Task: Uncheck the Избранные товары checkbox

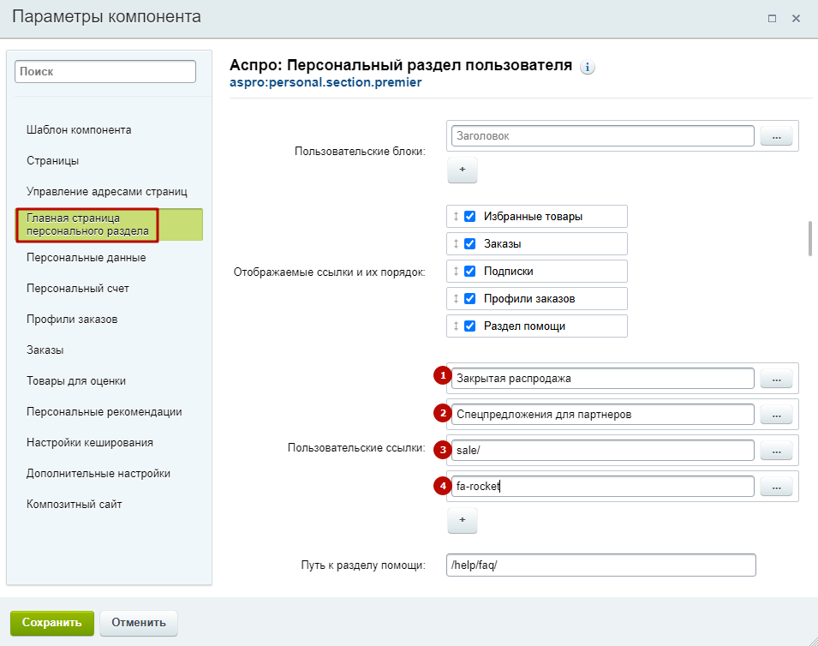Action: [x=470, y=216]
